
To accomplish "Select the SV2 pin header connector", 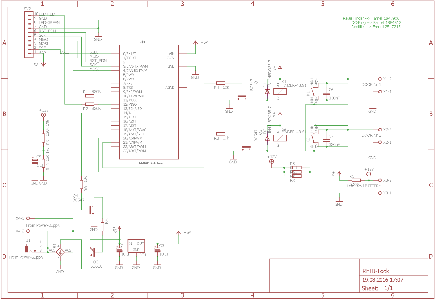I will click(29, 35).
